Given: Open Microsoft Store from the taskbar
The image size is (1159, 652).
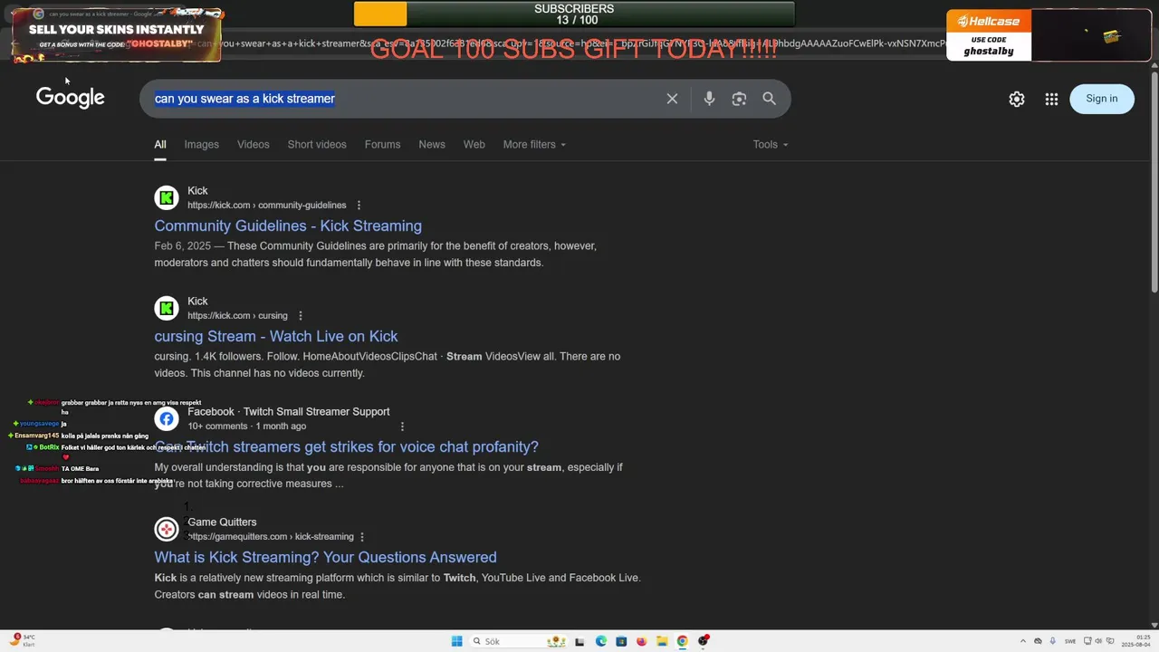Looking at the screenshot, I should pos(621,641).
